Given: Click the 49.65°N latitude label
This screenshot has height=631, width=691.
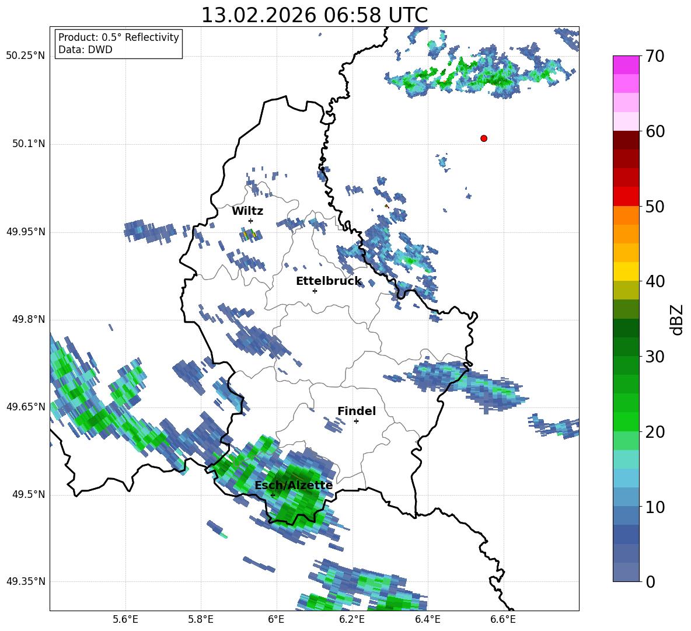Looking at the screenshot, I should pyautogui.click(x=26, y=406).
